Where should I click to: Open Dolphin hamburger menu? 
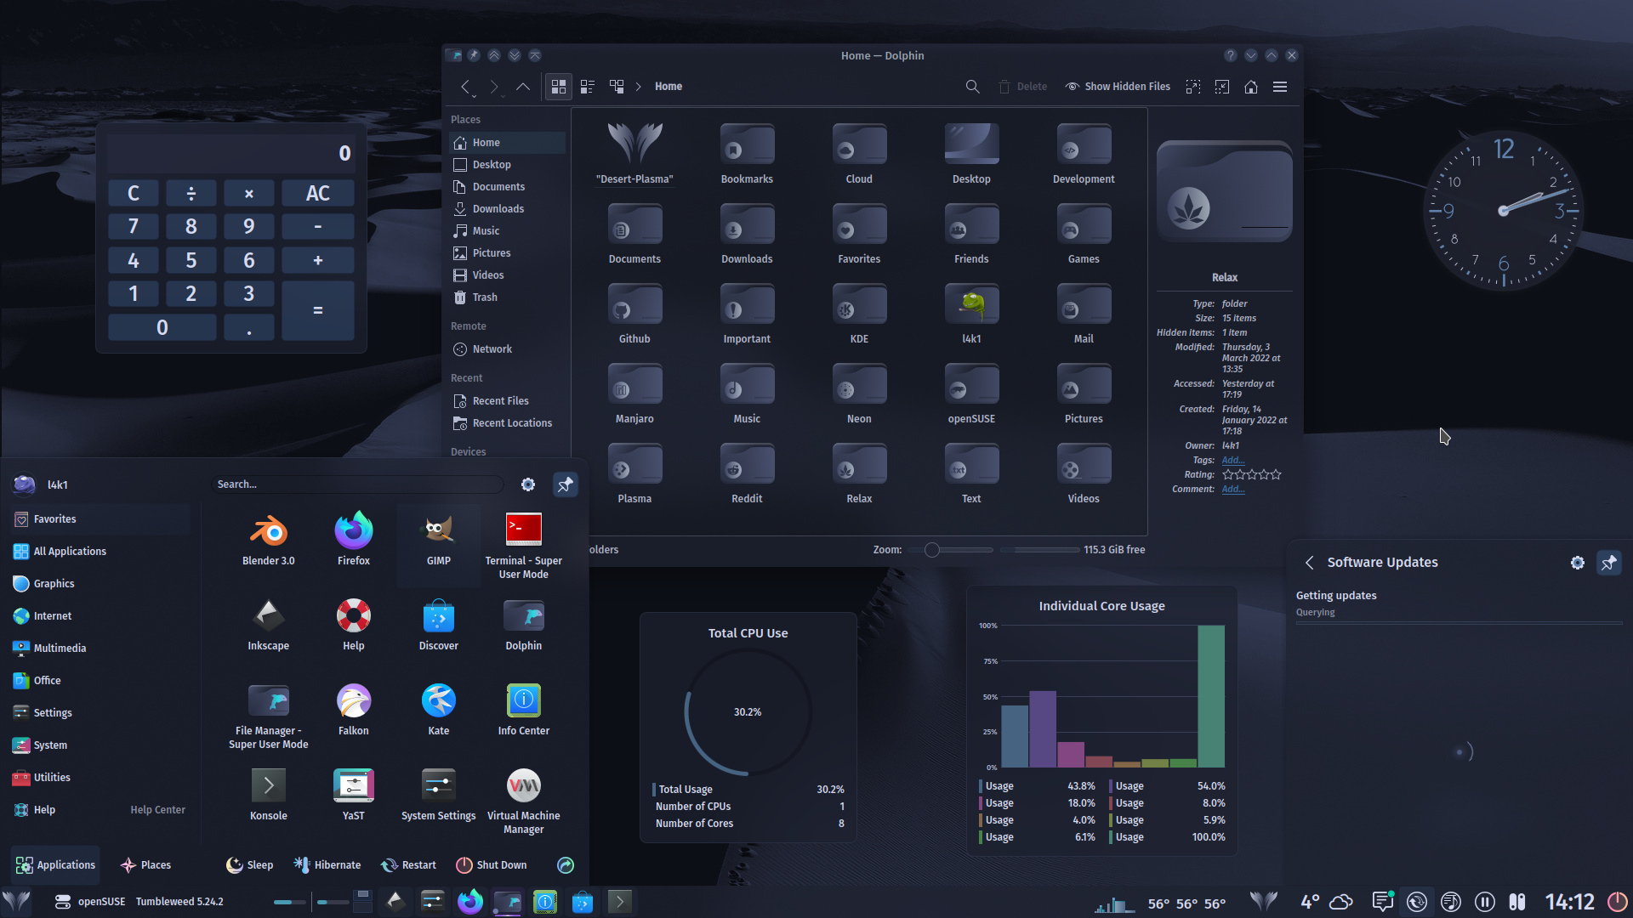(1279, 87)
